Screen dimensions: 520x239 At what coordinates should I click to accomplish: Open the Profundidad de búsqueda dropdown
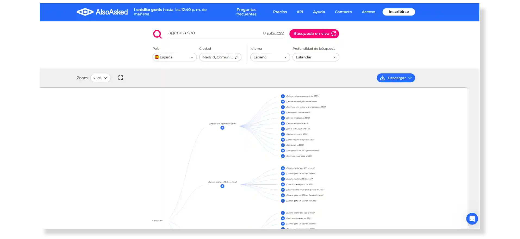pyautogui.click(x=316, y=57)
